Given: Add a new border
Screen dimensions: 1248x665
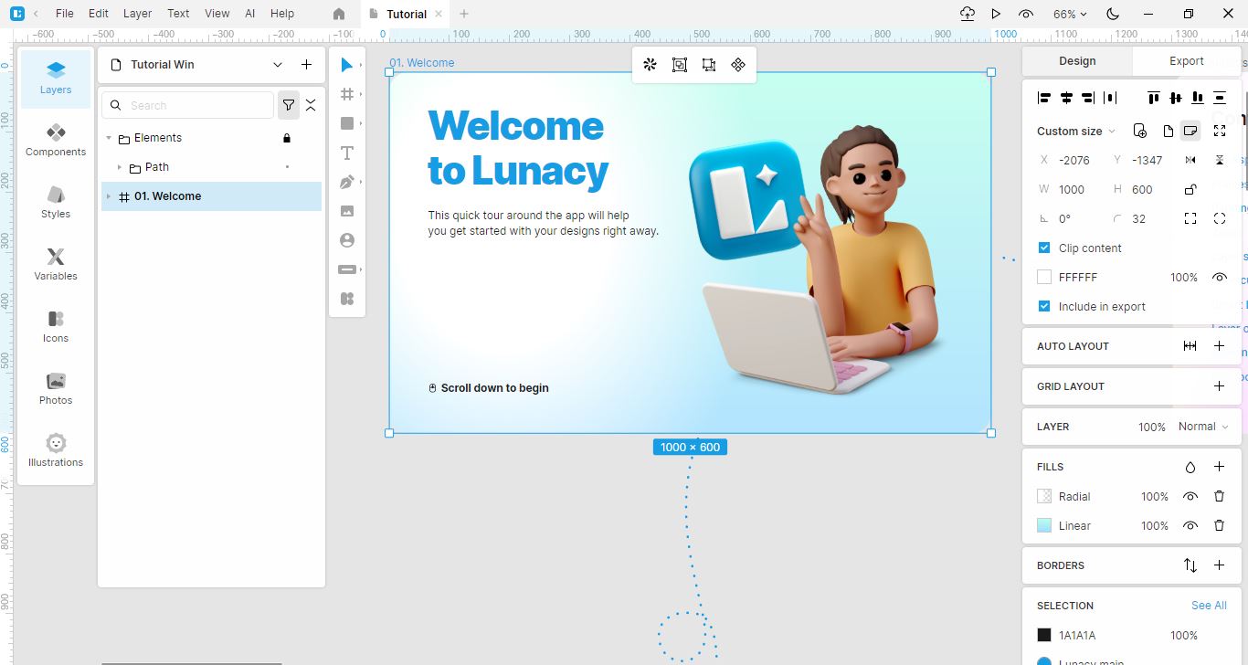Looking at the screenshot, I should pos(1219,565).
